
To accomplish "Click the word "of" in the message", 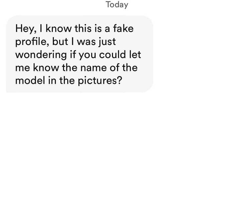I will (x=116, y=67).
